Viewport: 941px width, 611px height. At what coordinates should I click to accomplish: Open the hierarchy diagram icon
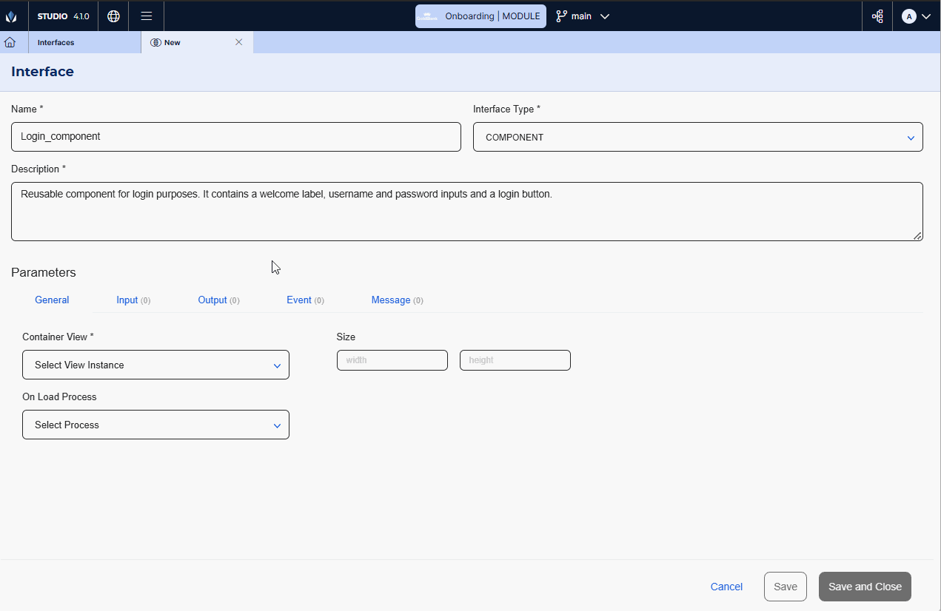pyautogui.click(x=877, y=16)
